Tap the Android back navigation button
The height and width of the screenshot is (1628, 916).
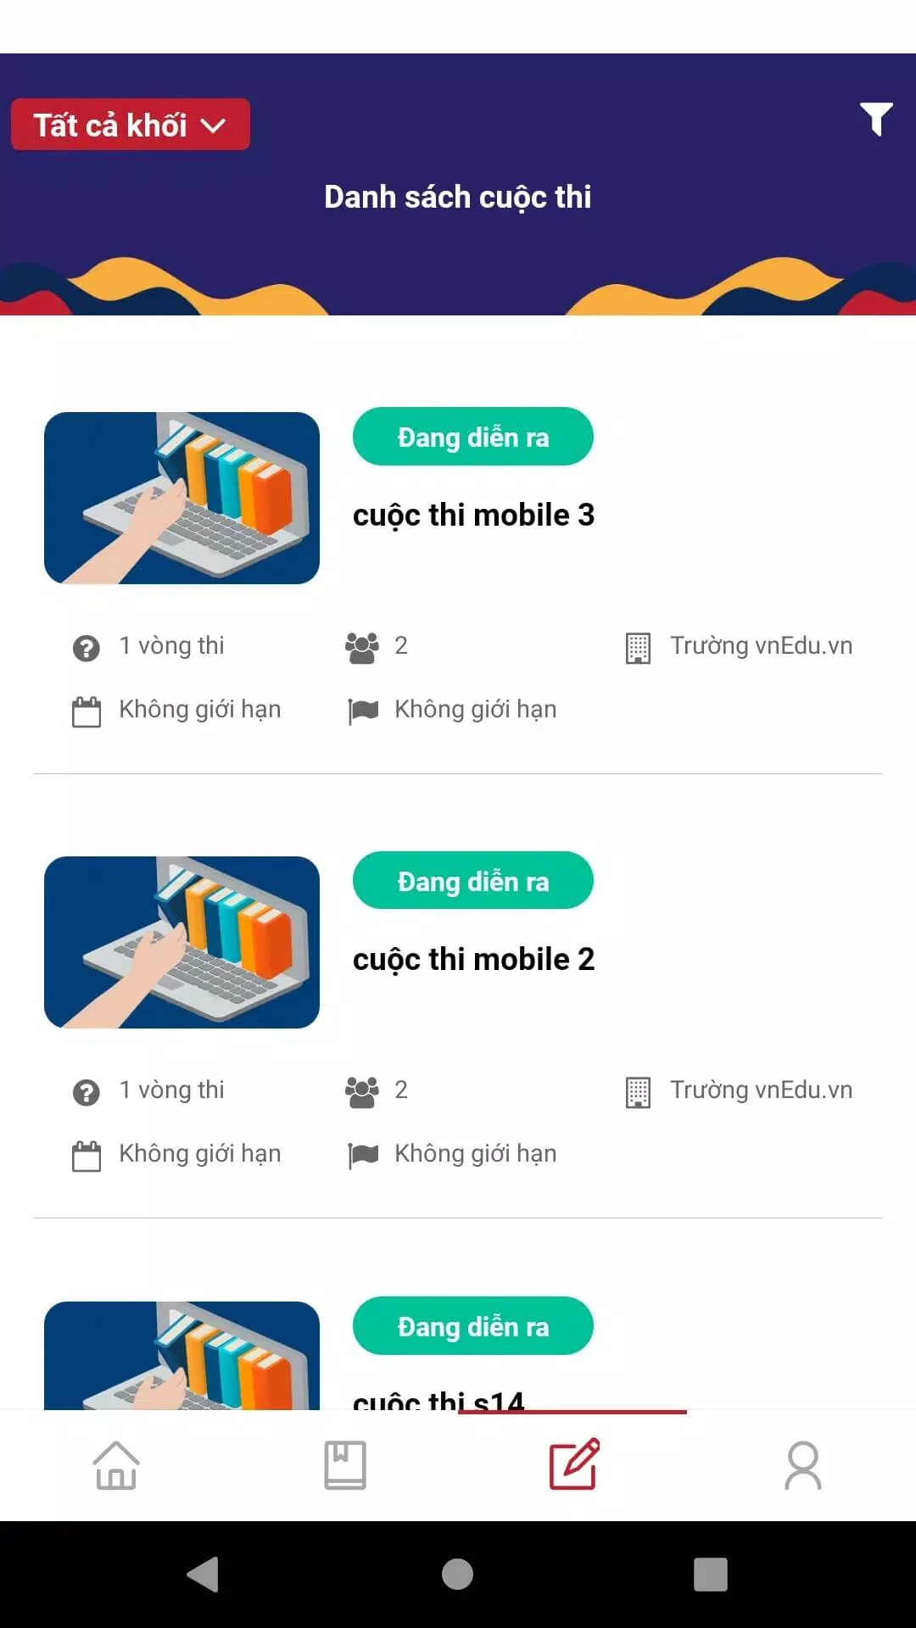[x=204, y=1575]
